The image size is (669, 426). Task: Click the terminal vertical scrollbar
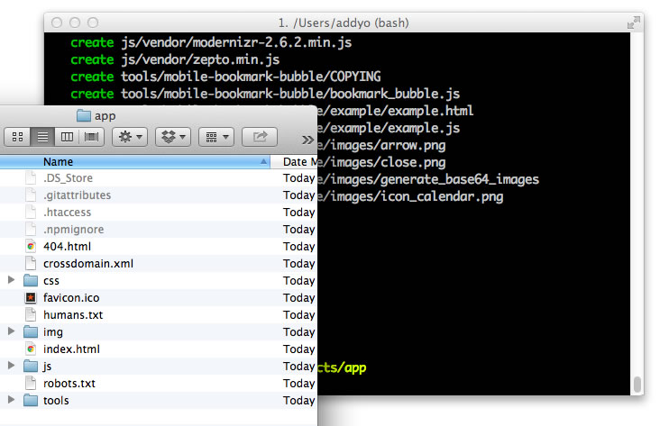click(x=637, y=385)
